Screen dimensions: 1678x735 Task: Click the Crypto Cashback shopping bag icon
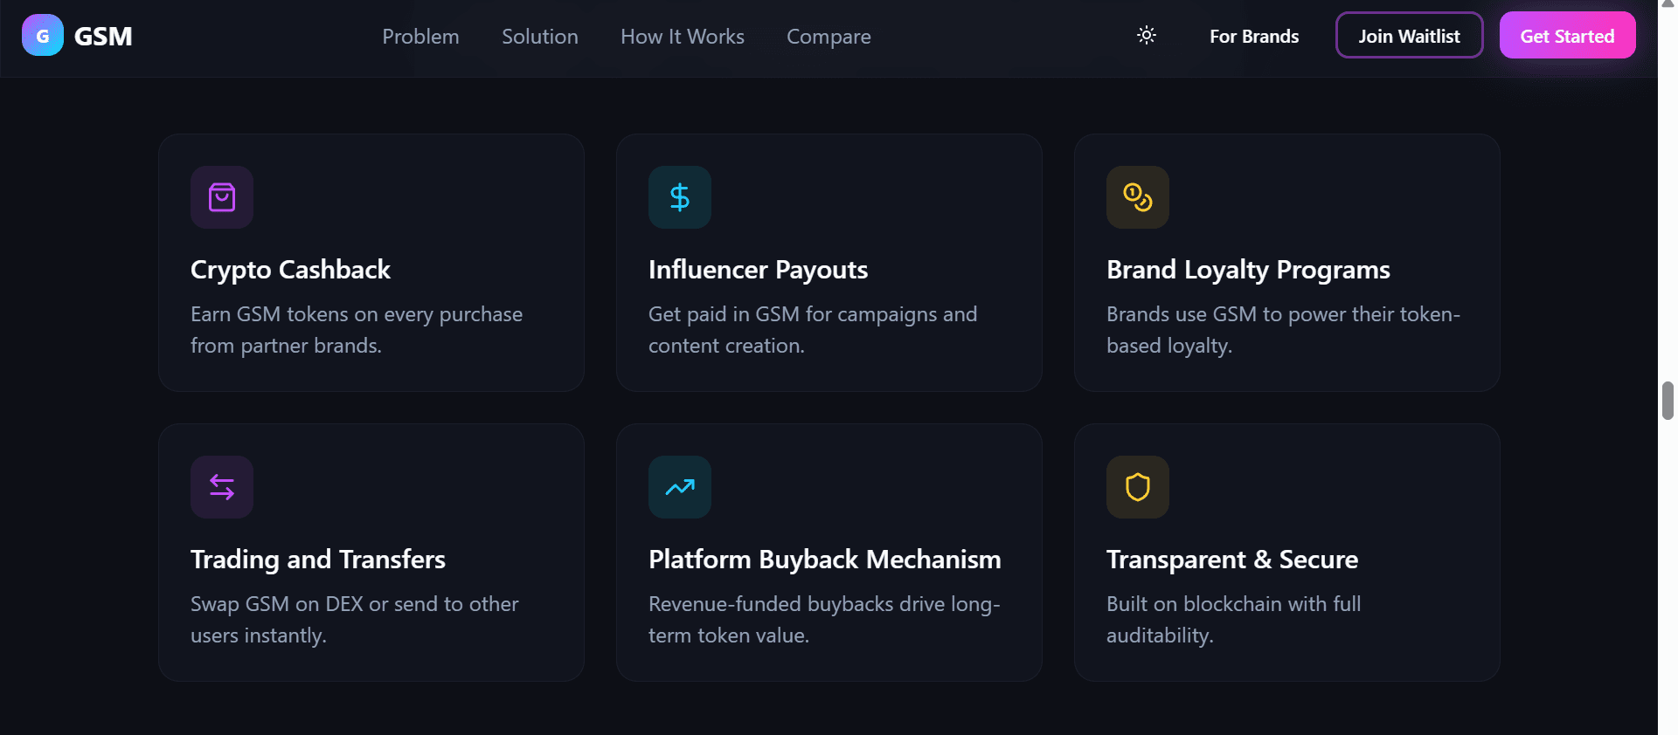(222, 197)
